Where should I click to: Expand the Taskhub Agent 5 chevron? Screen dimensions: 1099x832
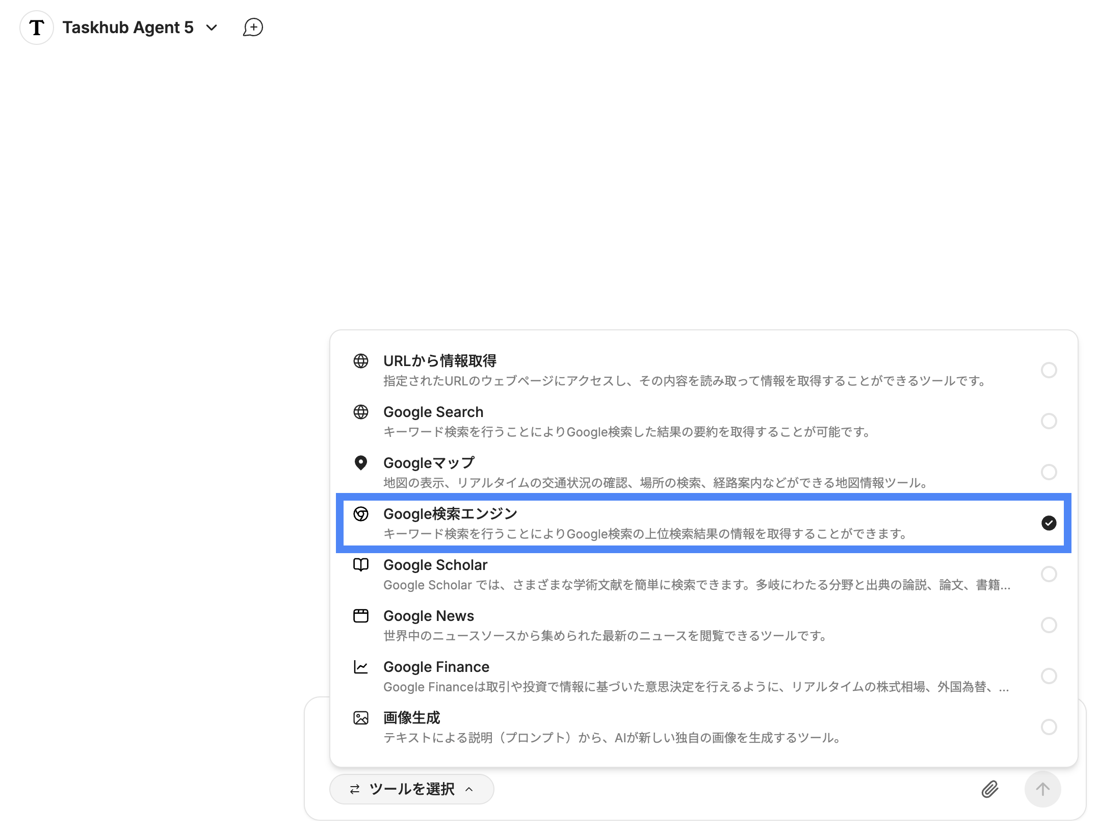pyautogui.click(x=212, y=28)
